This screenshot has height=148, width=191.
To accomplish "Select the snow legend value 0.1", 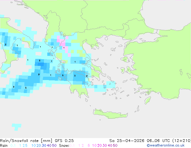I will pyautogui.click(x=72, y=146).
